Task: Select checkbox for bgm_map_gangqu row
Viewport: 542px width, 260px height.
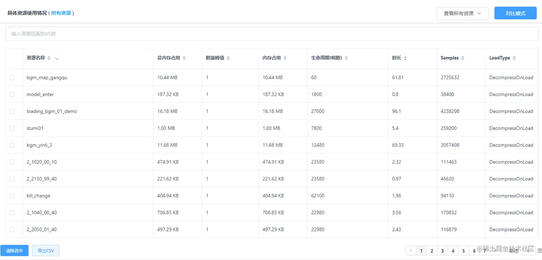Action: [x=12, y=77]
